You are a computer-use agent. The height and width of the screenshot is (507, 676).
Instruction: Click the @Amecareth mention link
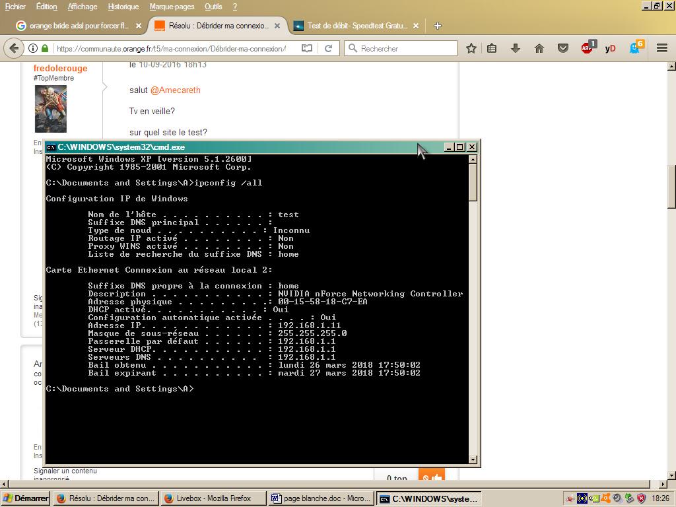tap(176, 90)
